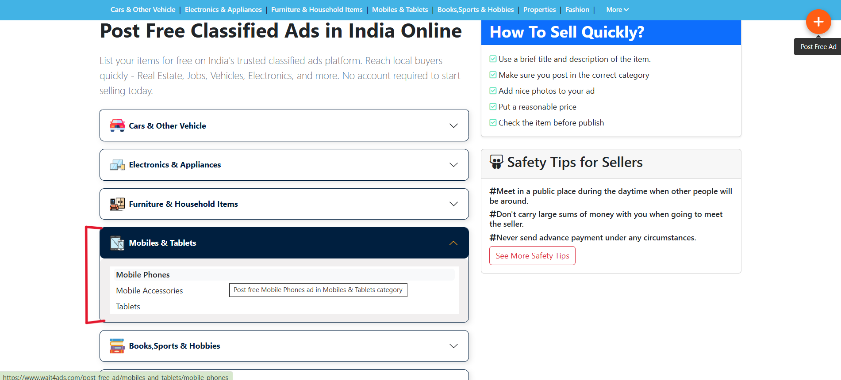Click the Mobiles & Tablets accordion title
Viewport: 841px width, 380px height.
click(162, 243)
